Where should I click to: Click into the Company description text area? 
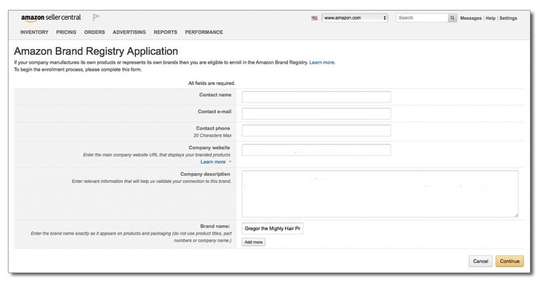pyautogui.click(x=380, y=194)
